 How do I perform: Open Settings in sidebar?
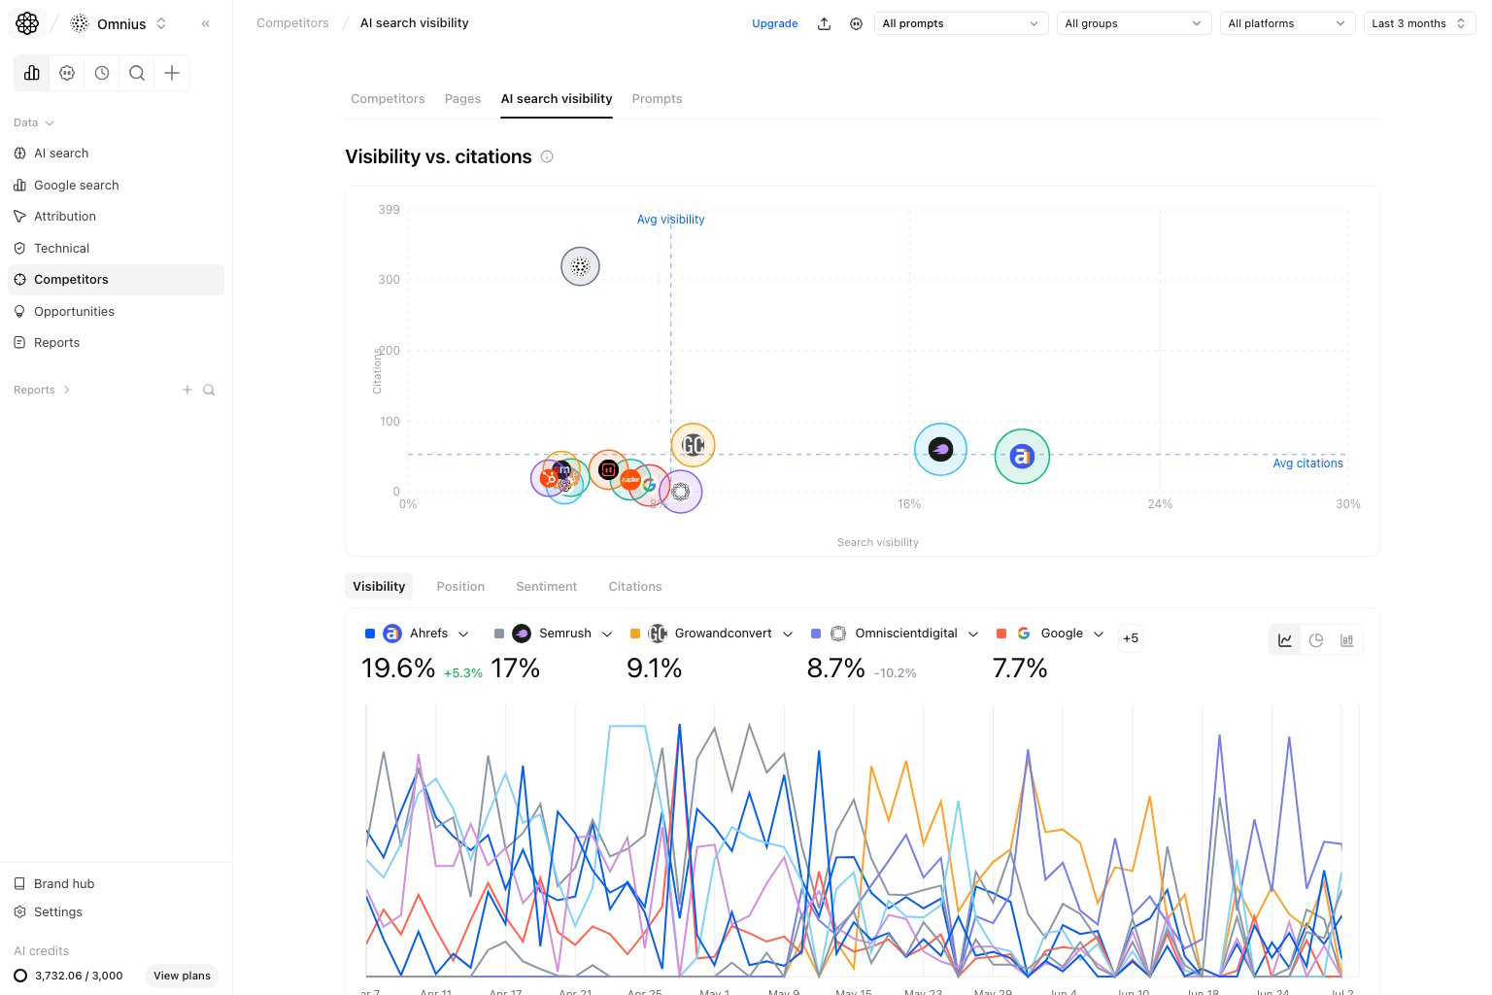(116, 912)
